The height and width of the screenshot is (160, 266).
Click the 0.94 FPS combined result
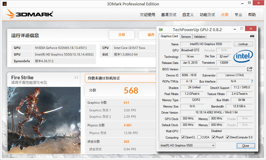(x=130, y=149)
